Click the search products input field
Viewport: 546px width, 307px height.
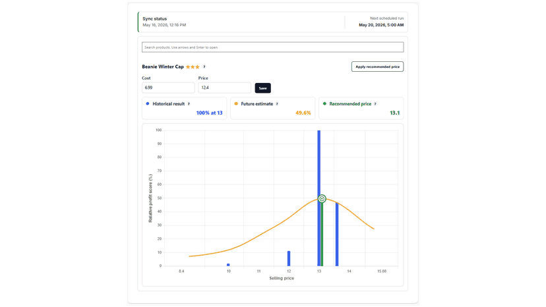272,47
